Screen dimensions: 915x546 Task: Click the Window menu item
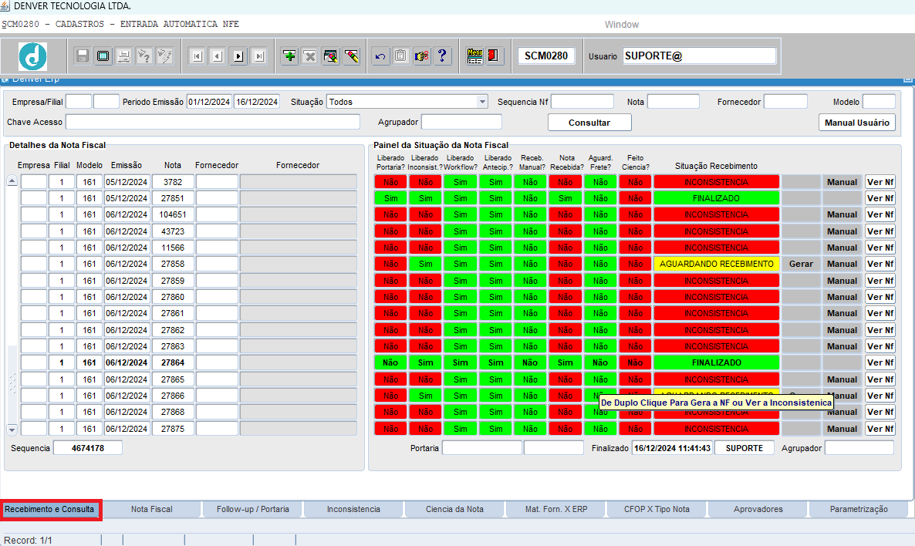622,25
